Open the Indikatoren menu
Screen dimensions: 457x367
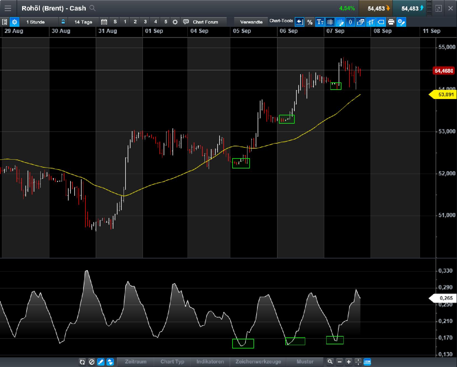(210, 362)
